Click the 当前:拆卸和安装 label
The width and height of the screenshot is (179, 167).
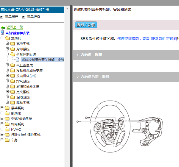point(18,33)
